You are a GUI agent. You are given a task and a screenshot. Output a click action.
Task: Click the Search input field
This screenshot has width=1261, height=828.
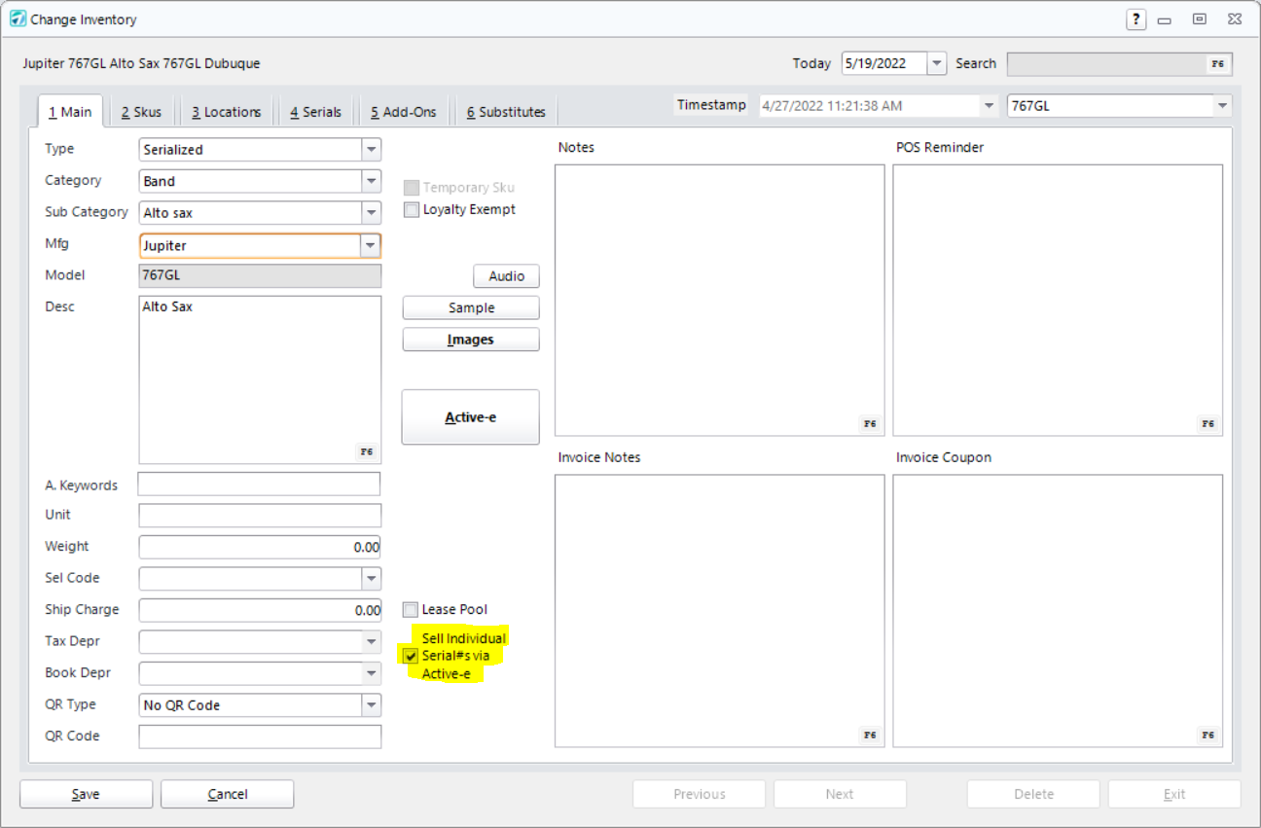(x=1119, y=63)
